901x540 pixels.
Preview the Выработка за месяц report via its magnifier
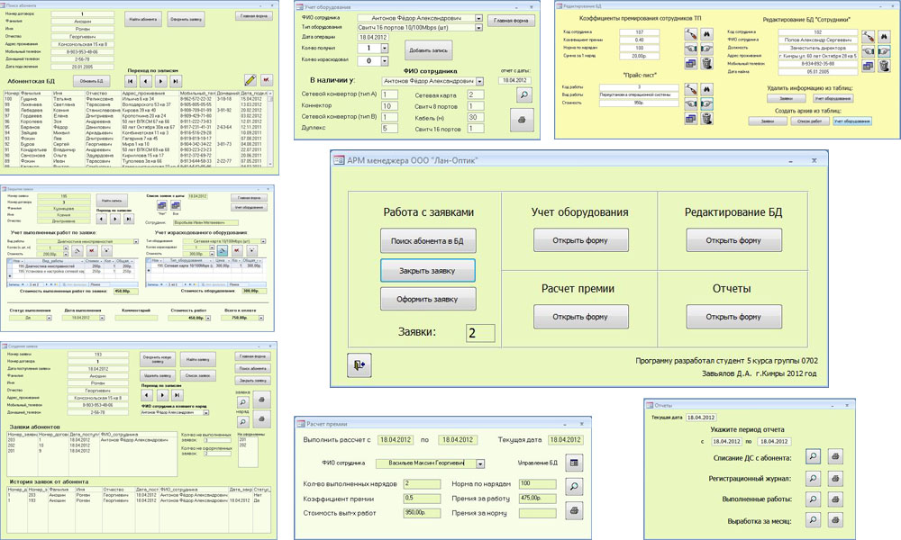pyautogui.click(x=813, y=520)
